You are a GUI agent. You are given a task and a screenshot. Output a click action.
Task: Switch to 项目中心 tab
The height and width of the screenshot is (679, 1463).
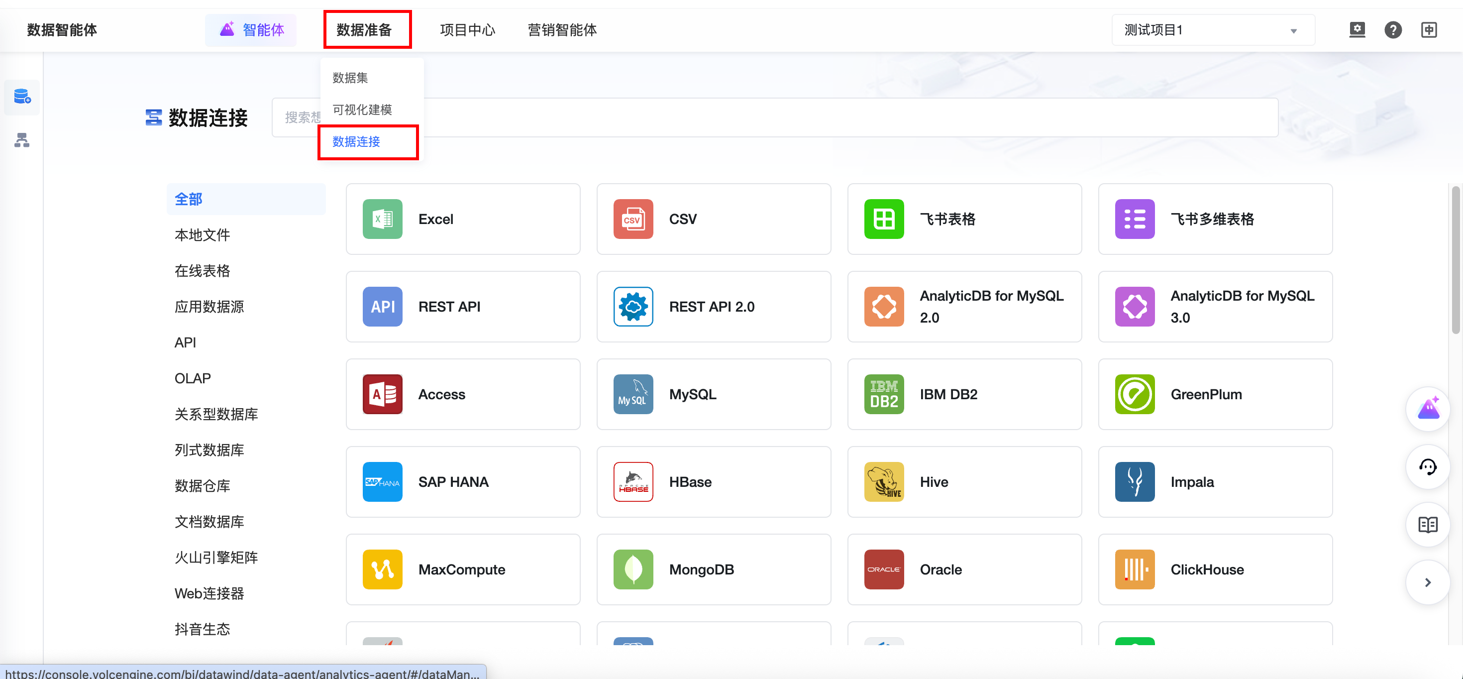467,29
